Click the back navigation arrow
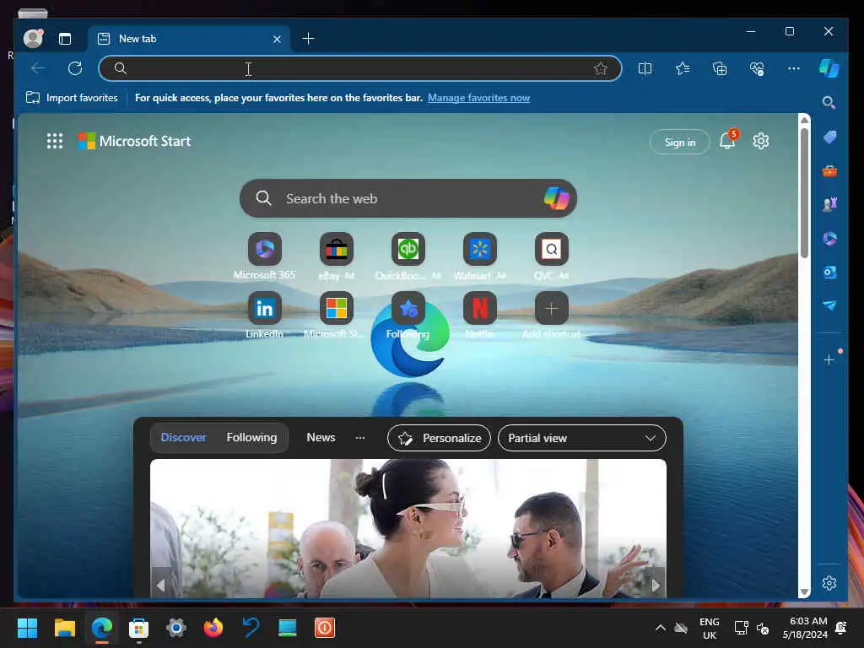The width and height of the screenshot is (864, 648). pyautogui.click(x=38, y=68)
